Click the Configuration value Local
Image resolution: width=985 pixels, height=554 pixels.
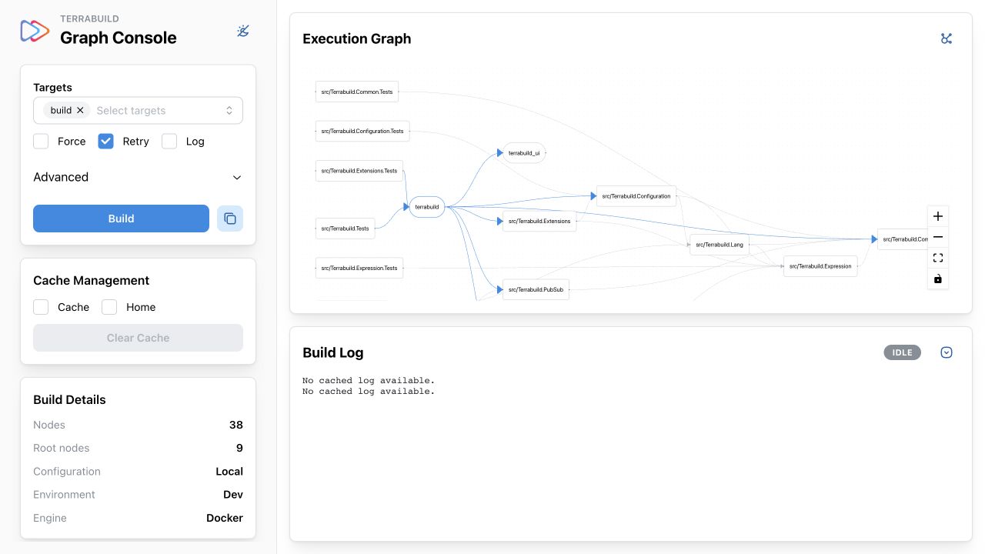point(229,472)
